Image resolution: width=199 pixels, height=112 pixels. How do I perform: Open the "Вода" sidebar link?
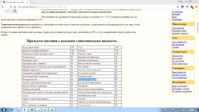click(174, 17)
